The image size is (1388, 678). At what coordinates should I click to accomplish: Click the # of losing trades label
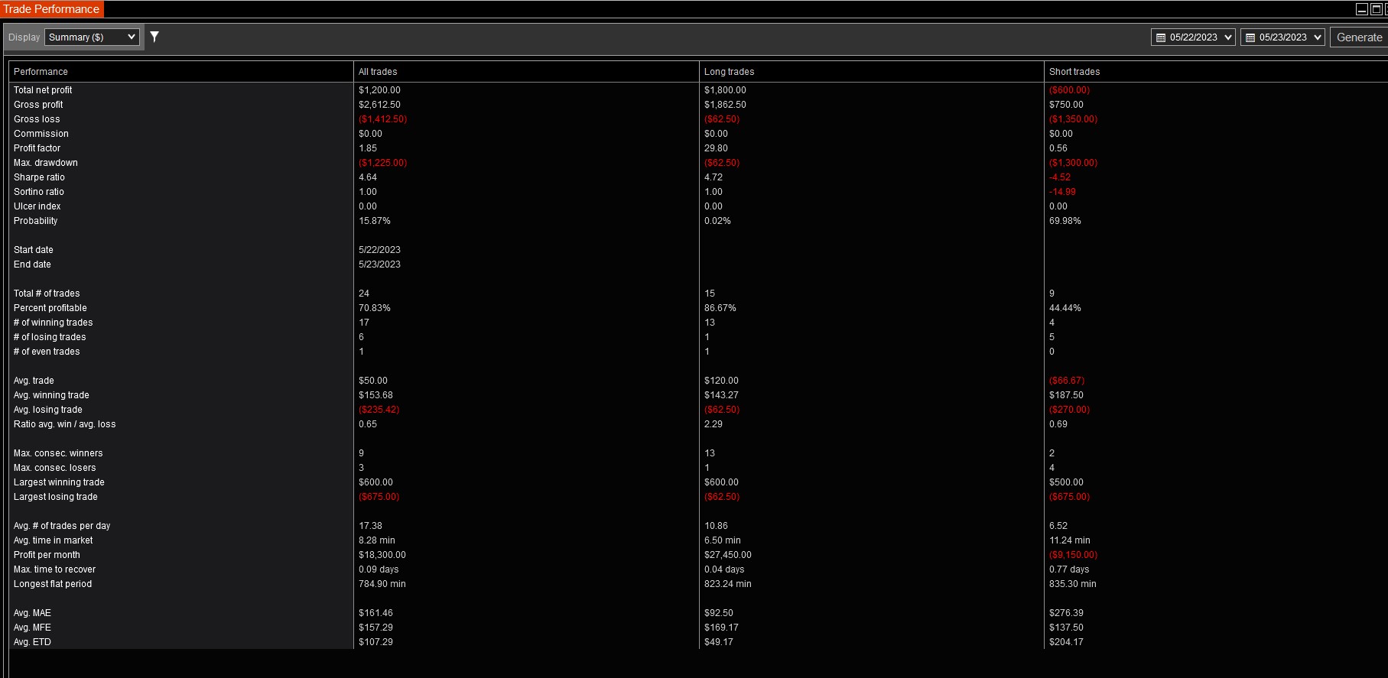[50, 337]
